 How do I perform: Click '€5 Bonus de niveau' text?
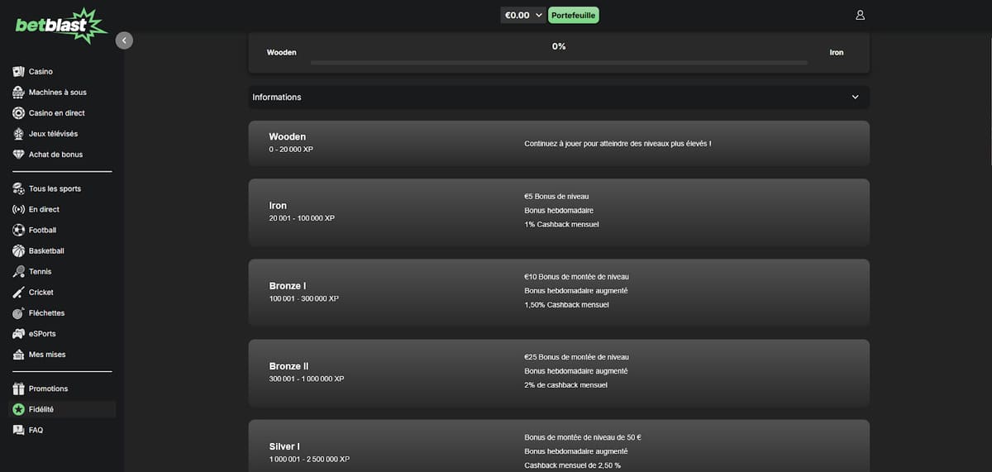[557, 197]
